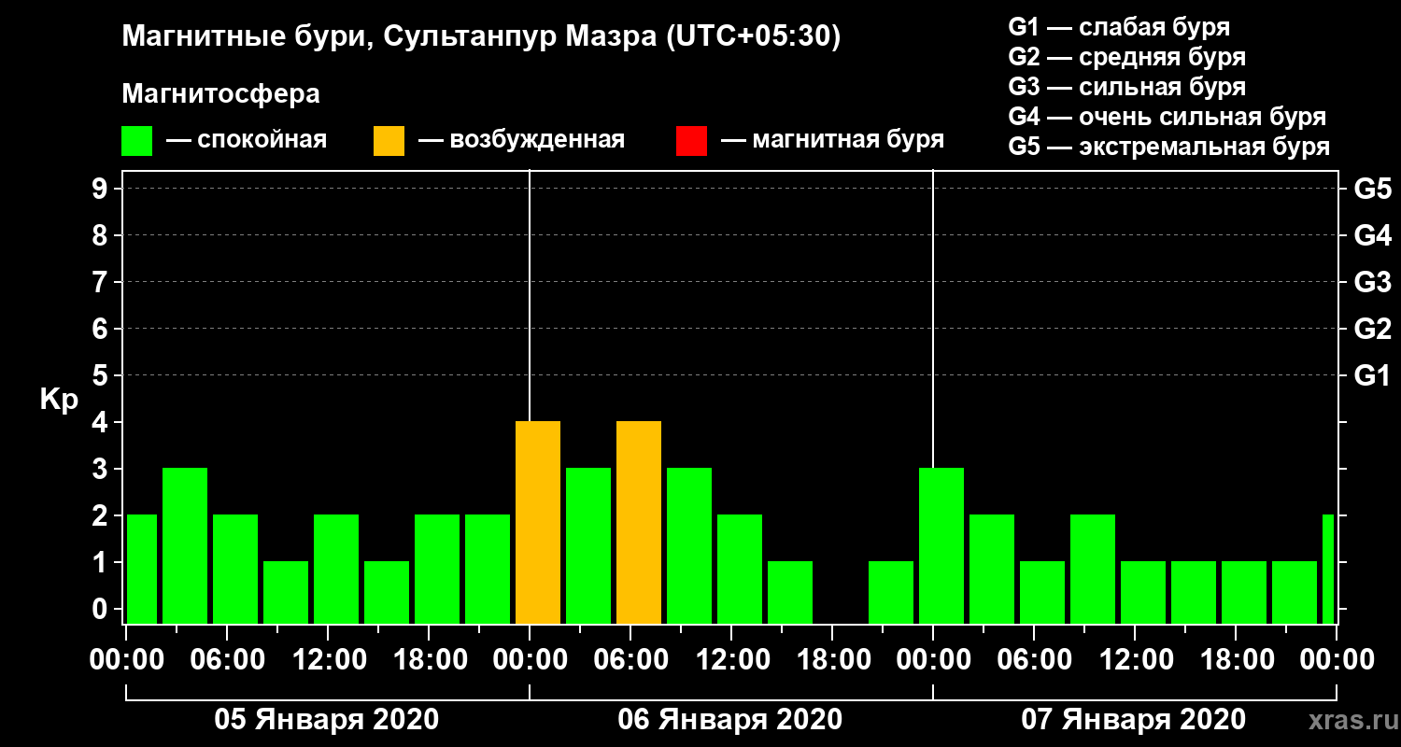Click the '05 Января 2020' date label

click(x=326, y=720)
